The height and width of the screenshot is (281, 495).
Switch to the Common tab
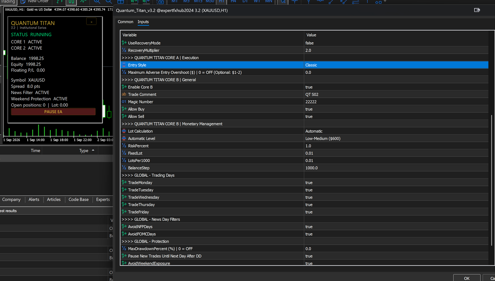(125, 22)
